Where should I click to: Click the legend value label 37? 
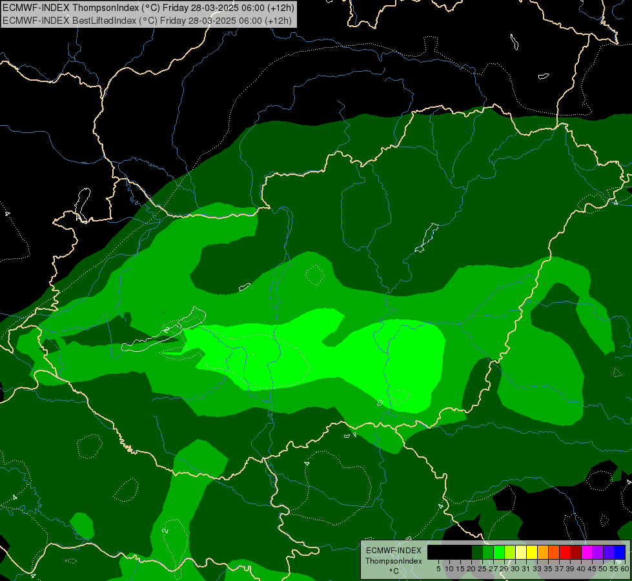tap(560, 569)
